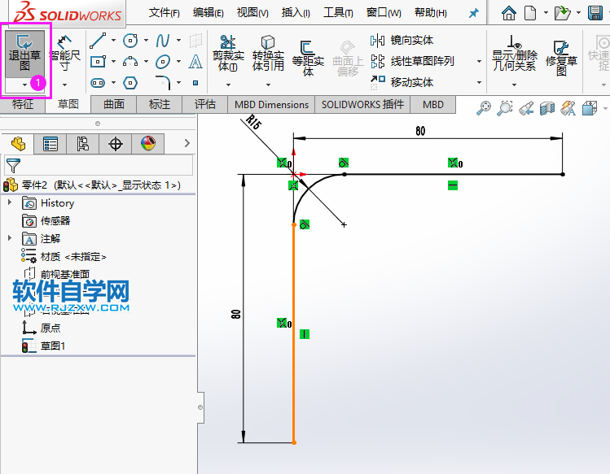Screen dimensions: 610x474
Task: Open dropdown under Trim Entities
Action: (228, 85)
